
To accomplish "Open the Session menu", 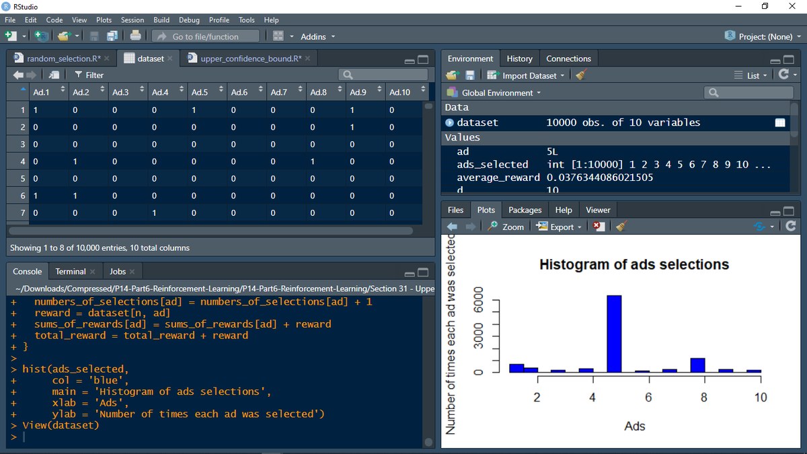I will 132,20.
